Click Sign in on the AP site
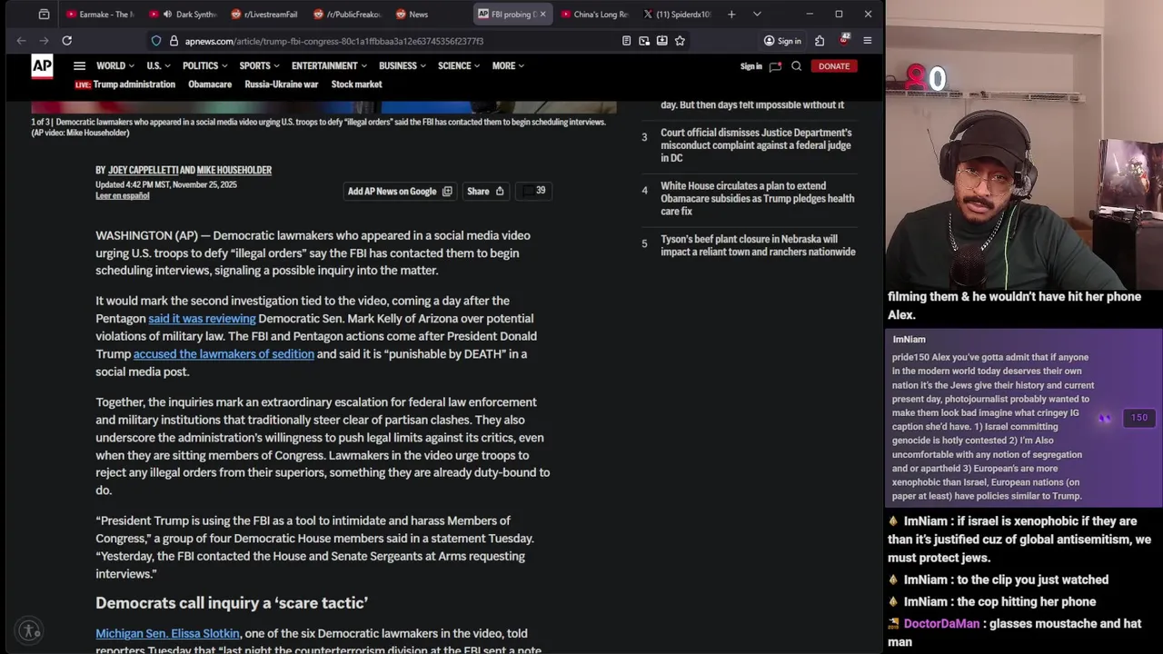Screen dimensions: 1163x654 [750, 66]
